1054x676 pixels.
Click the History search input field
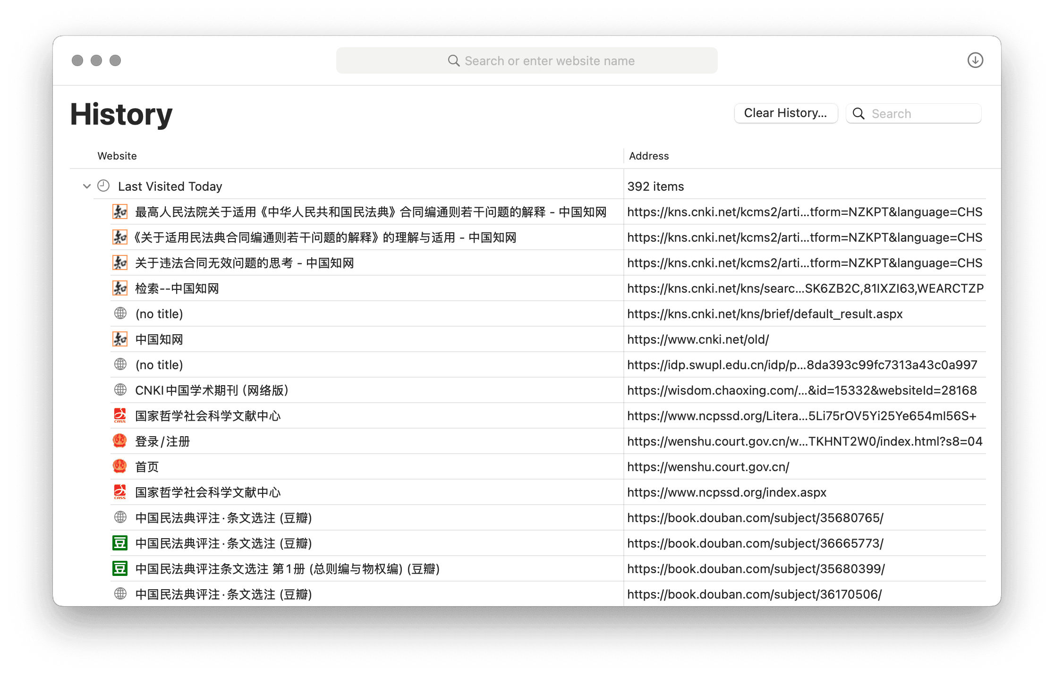[921, 114]
